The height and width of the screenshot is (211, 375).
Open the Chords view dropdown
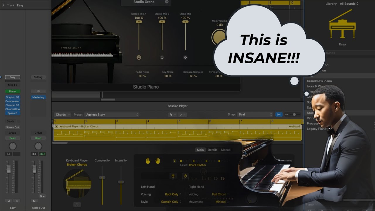click(62, 115)
